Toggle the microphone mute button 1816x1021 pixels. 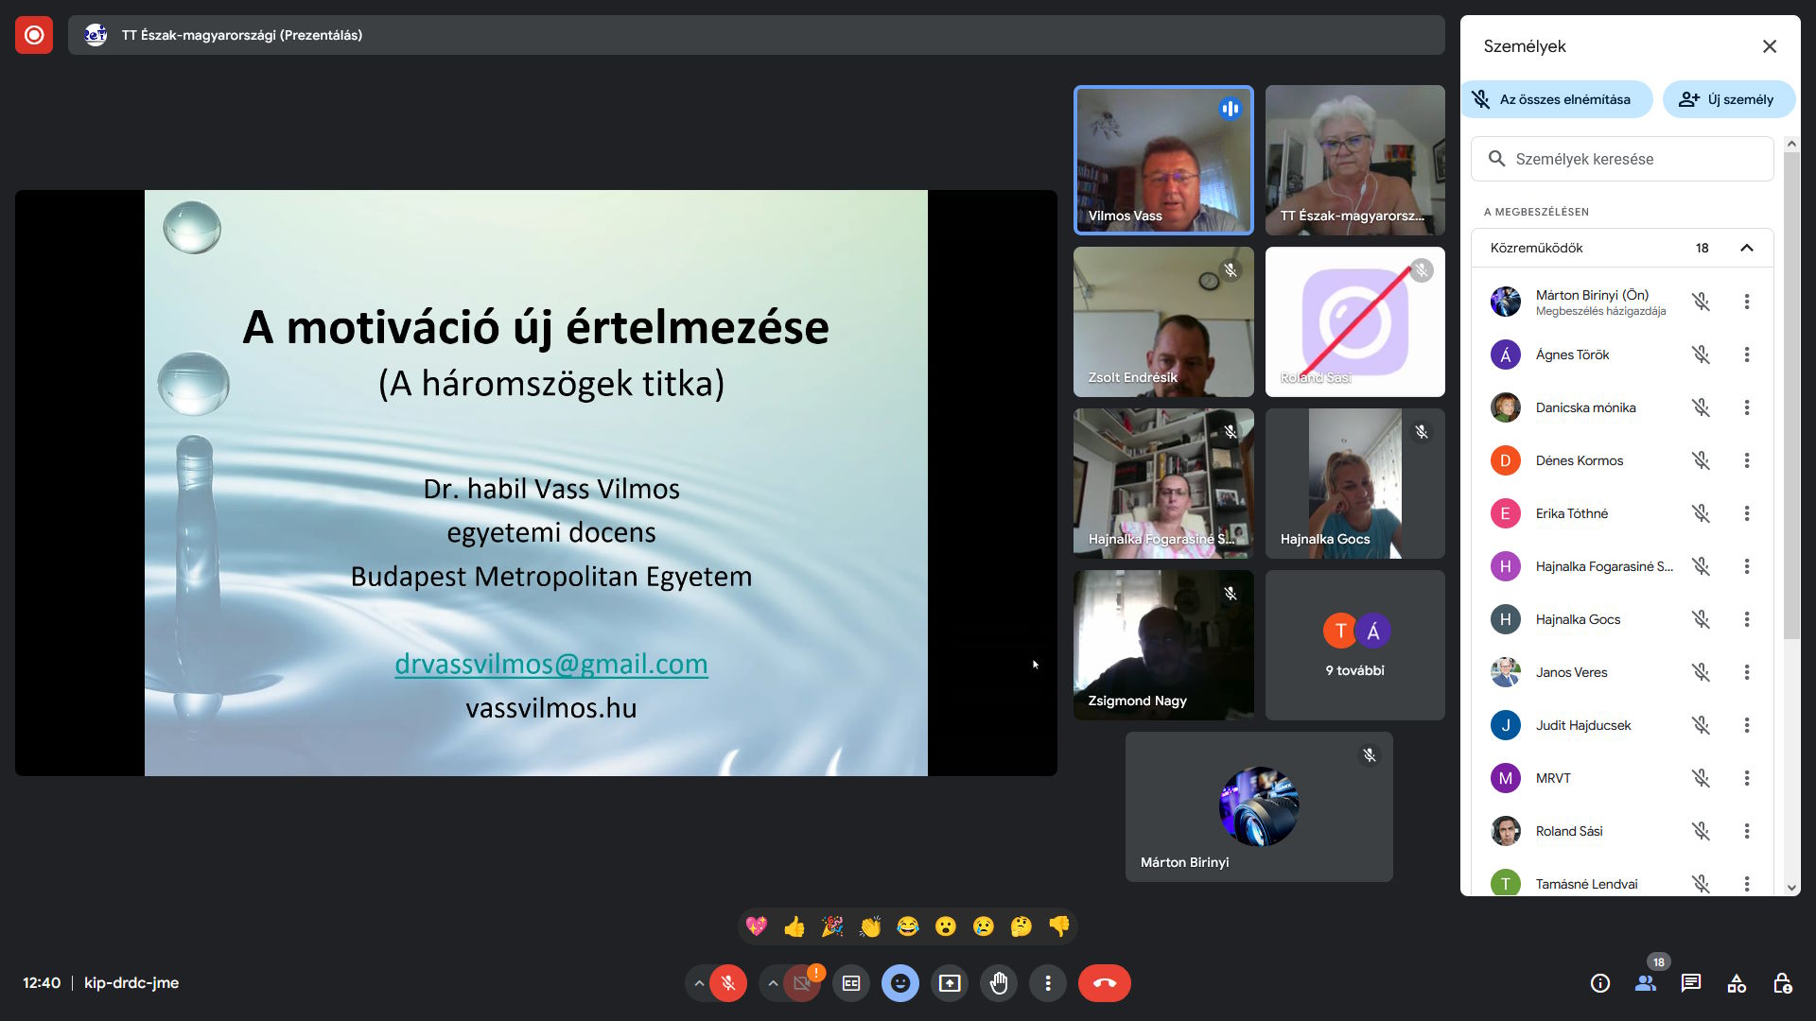pos(728,983)
